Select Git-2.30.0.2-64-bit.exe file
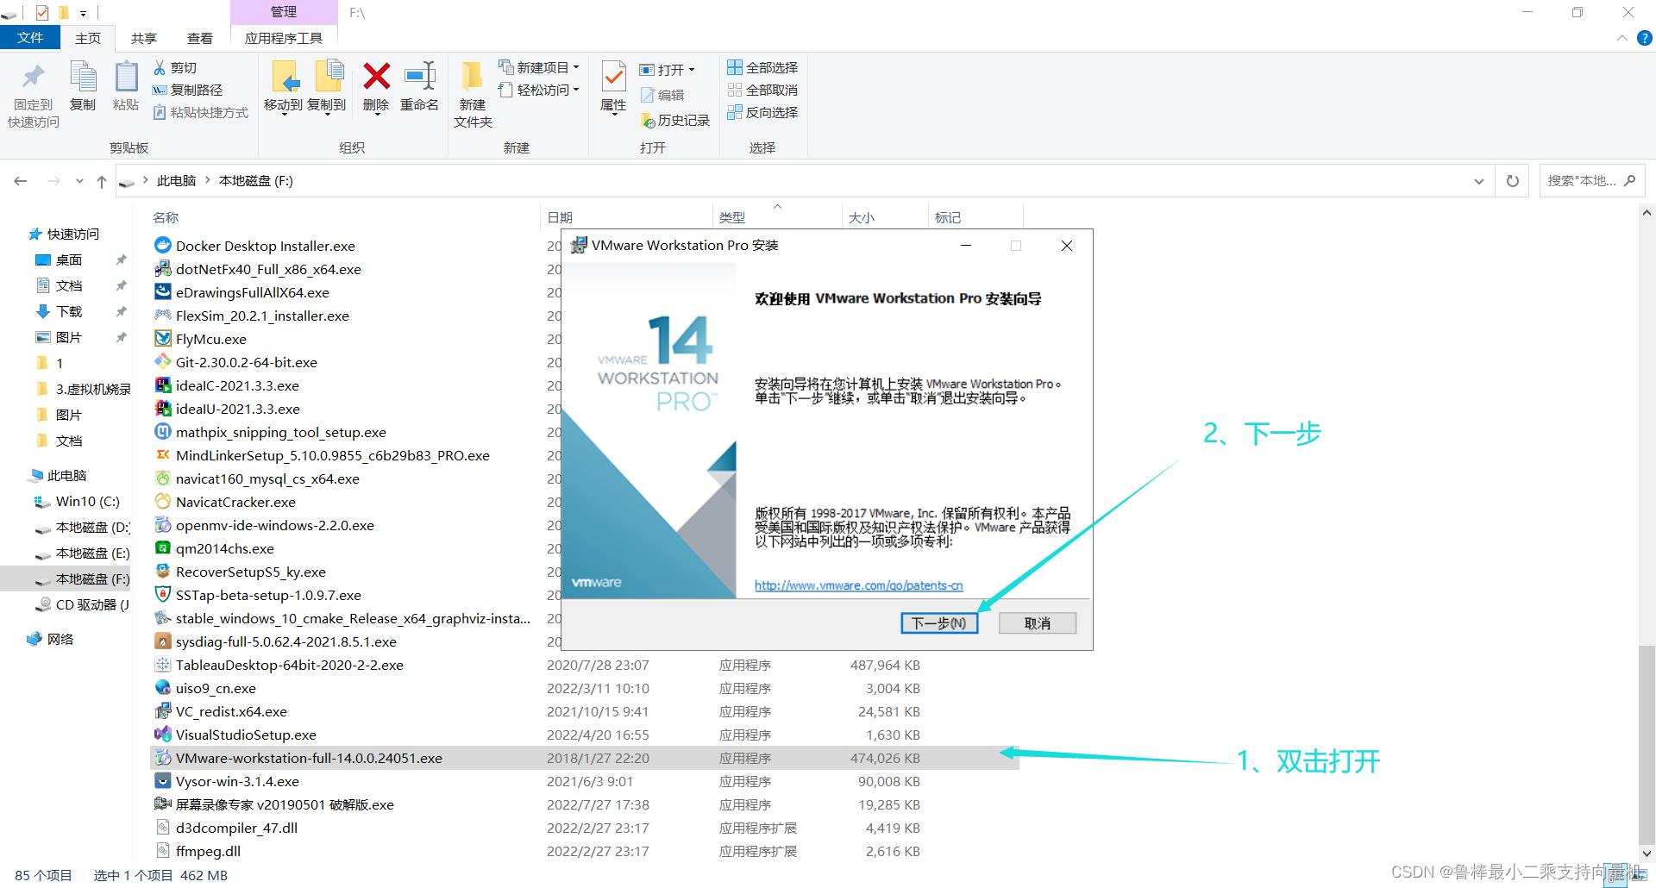The width and height of the screenshot is (1656, 888). [247, 362]
